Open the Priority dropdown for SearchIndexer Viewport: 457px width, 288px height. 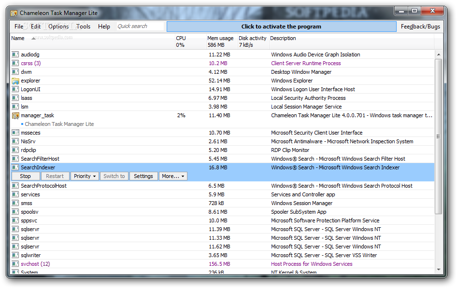coord(85,176)
